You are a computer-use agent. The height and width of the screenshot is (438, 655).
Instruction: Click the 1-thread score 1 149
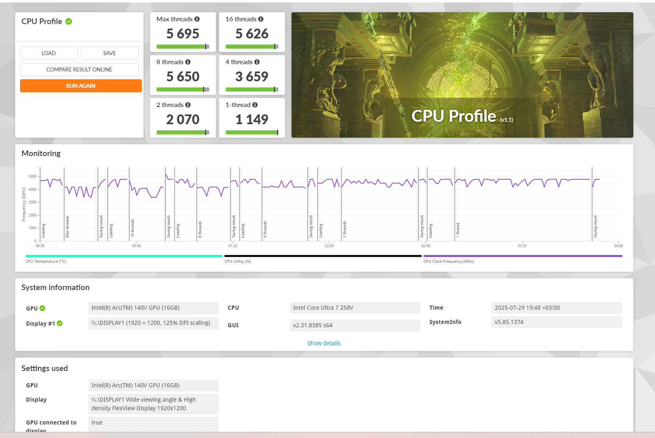[252, 119]
